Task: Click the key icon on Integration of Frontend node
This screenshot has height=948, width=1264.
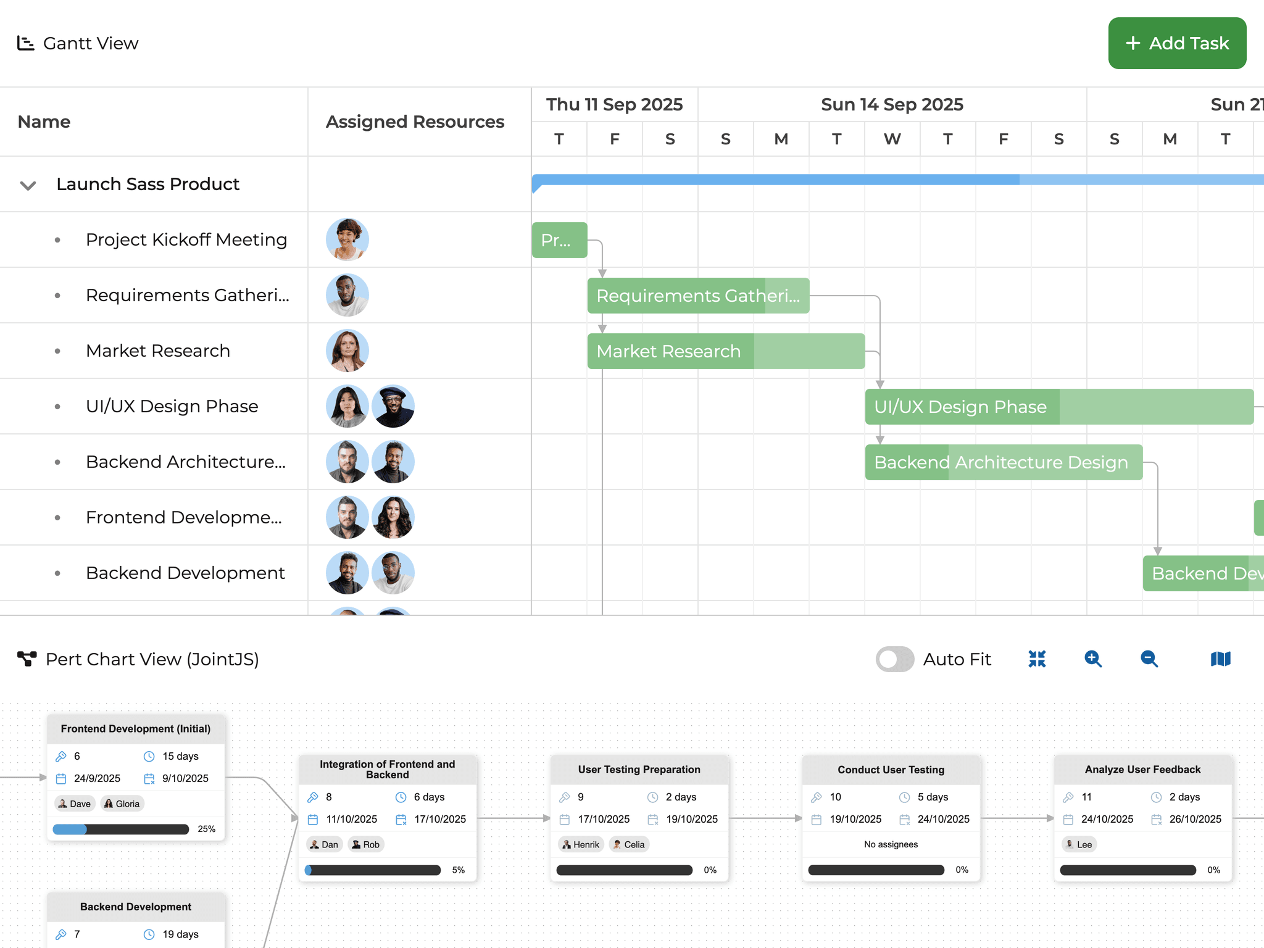Action: point(315,797)
